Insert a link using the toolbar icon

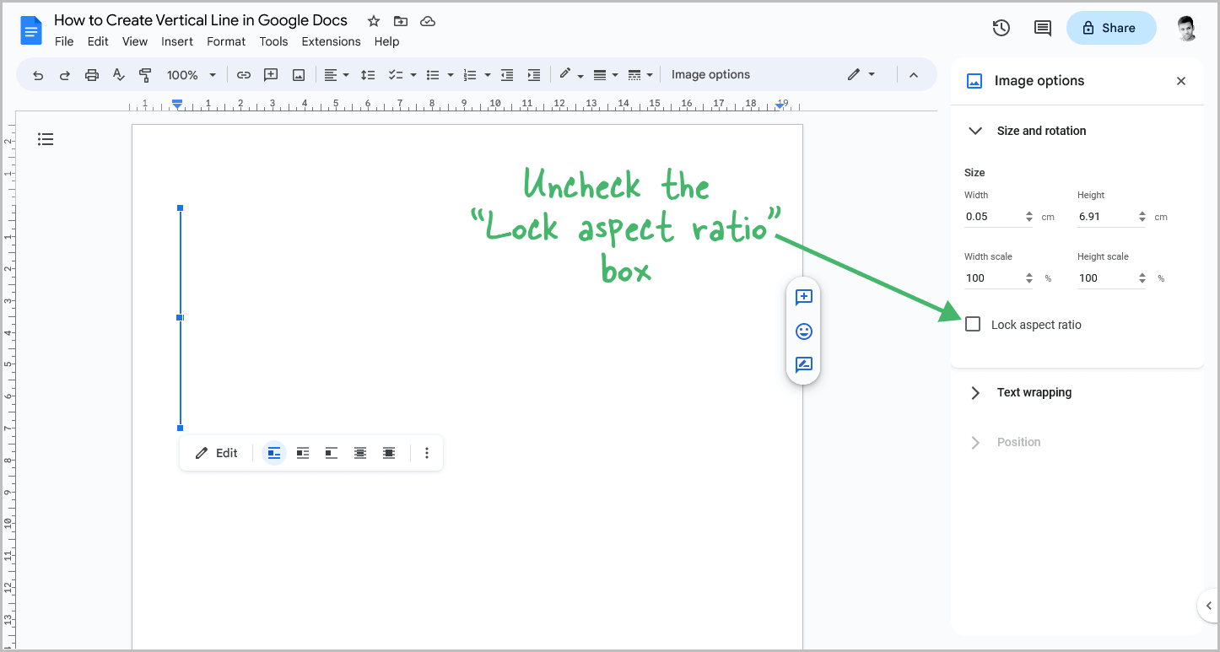coord(244,74)
